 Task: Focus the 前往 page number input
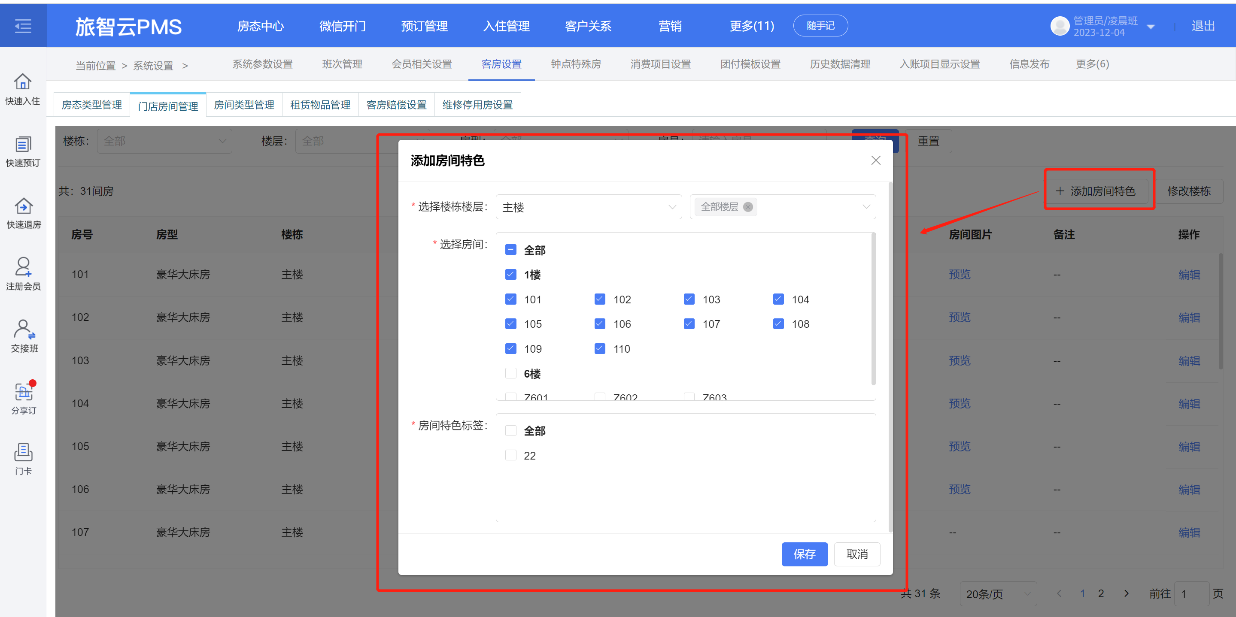[1191, 593]
